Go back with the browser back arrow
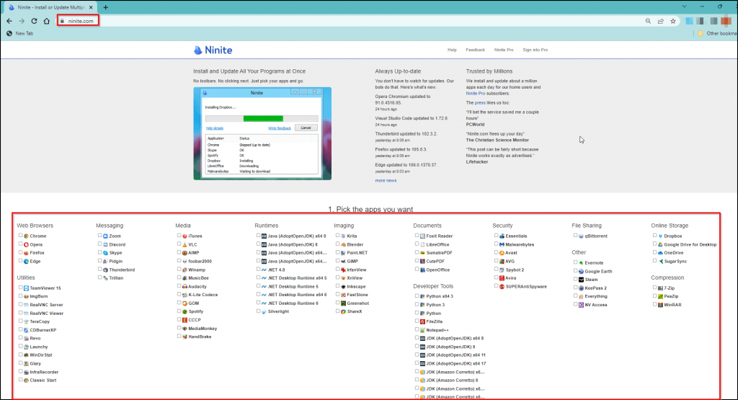 tap(9, 21)
